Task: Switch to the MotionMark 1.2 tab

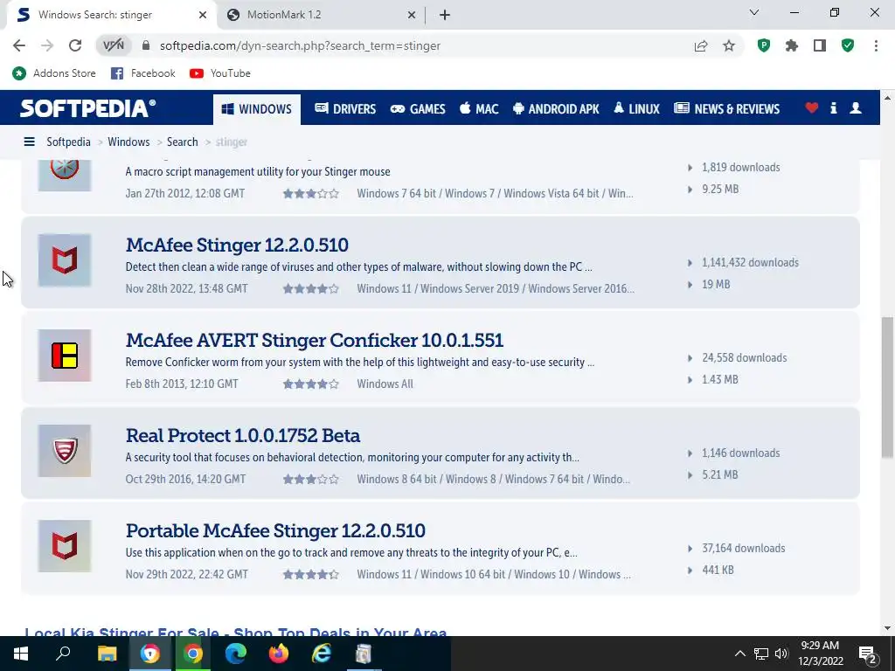Action: coord(320,15)
